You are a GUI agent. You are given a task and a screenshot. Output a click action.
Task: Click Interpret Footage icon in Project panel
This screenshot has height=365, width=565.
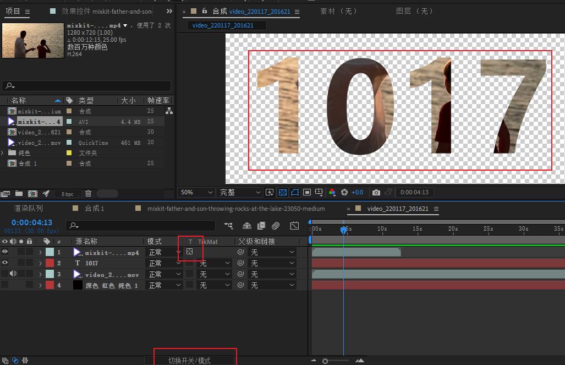point(5,194)
